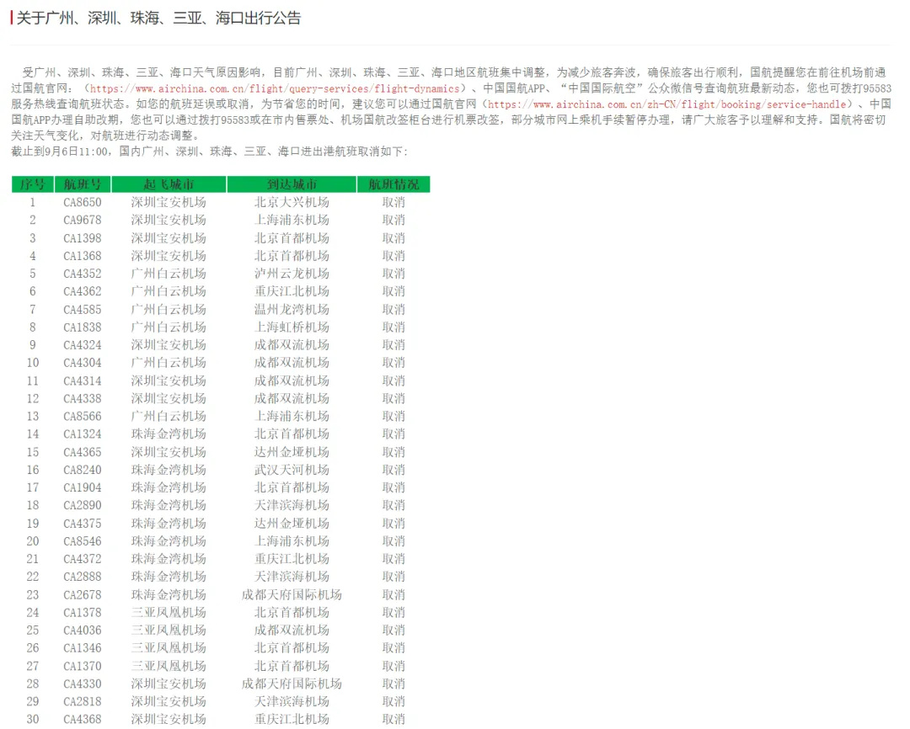Screen dimensions: 910x729
Task: Select flight number CA2678 cell
Action: (83, 594)
